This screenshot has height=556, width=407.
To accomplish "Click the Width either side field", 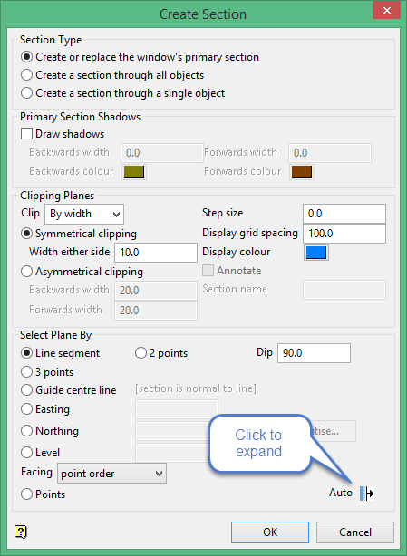I will [156, 253].
